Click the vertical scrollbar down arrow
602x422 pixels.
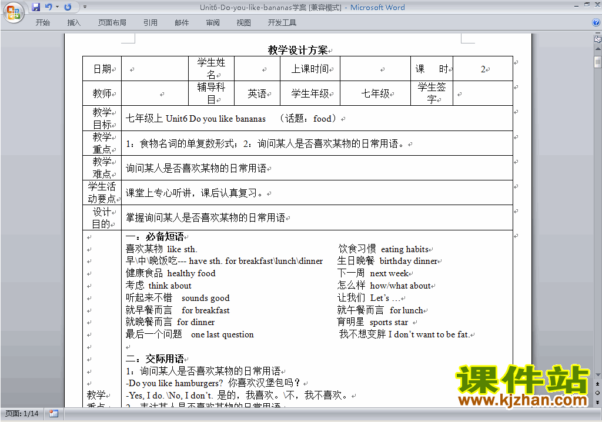click(x=598, y=375)
